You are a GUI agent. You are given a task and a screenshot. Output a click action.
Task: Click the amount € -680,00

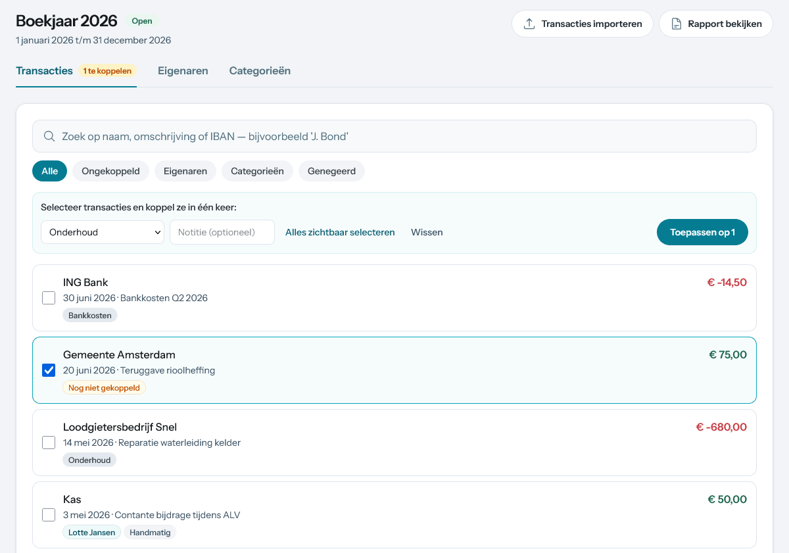(x=721, y=427)
